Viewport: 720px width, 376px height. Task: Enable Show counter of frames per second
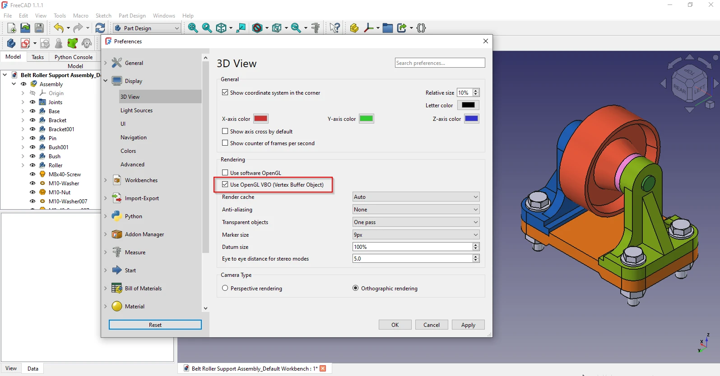(x=225, y=143)
